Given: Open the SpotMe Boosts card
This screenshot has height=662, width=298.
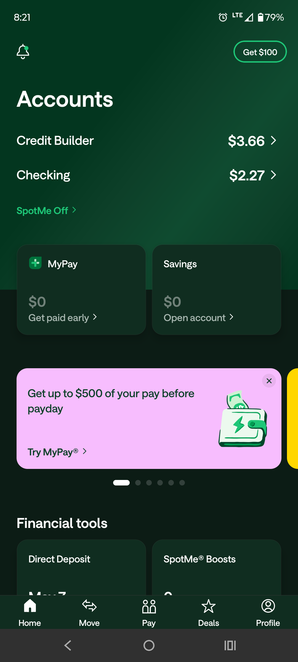Looking at the screenshot, I should pos(217,567).
